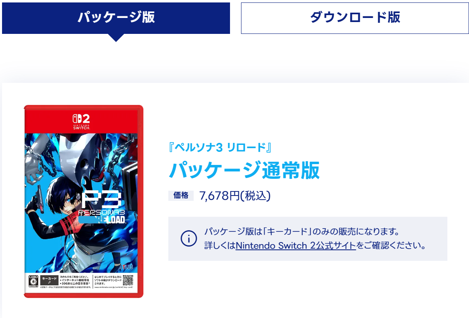The width and height of the screenshot is (469, 318).
Task: Click the パッケージ通常版 heading
Action: (244, 170)
